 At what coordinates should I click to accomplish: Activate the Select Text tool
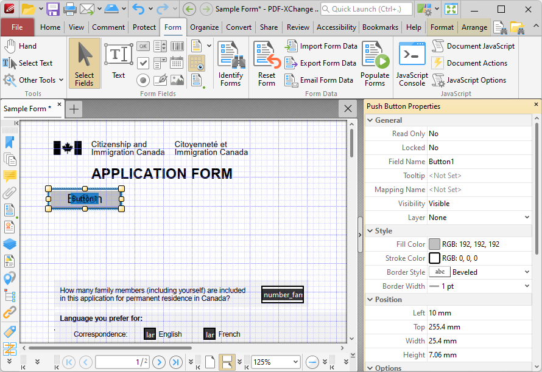point(27,63)
